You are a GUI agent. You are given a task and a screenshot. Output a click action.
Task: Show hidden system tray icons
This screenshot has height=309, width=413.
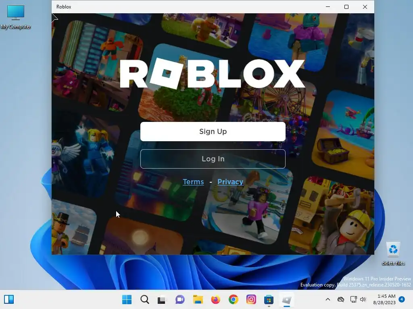[327, 299]
